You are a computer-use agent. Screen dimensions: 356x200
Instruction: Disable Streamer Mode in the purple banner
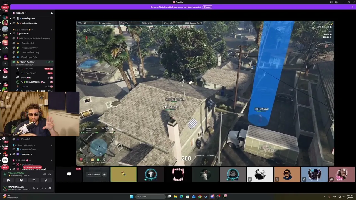coord(207,7)
